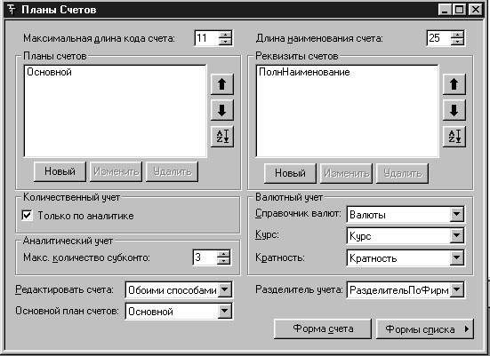The height and width of the screenshot is (356, 490).
Task: Open the Кратность dropdown
Action: click(456, 257)
